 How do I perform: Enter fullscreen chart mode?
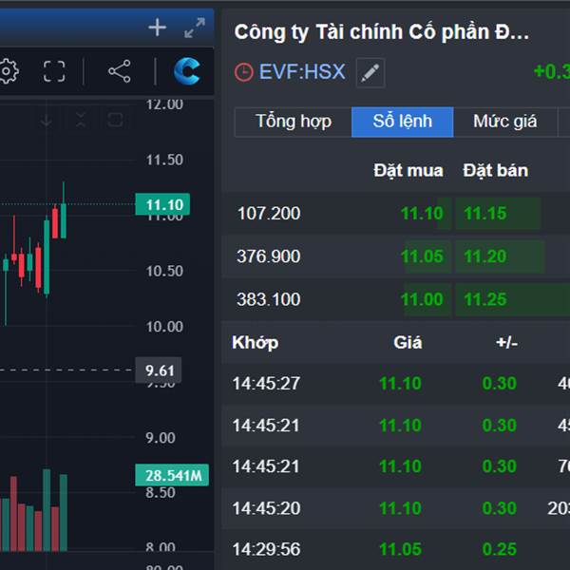click(x=54, y=71)
